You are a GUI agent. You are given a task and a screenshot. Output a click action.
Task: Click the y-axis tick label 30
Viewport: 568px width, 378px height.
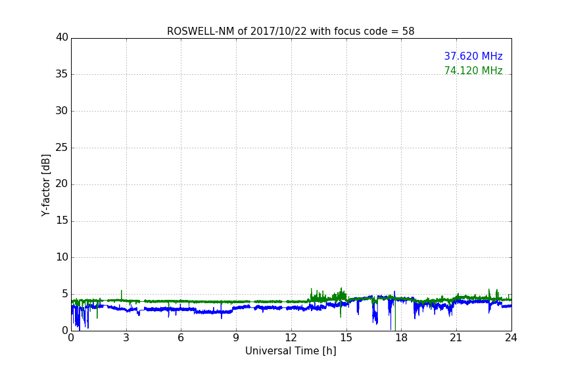point(62,111)
